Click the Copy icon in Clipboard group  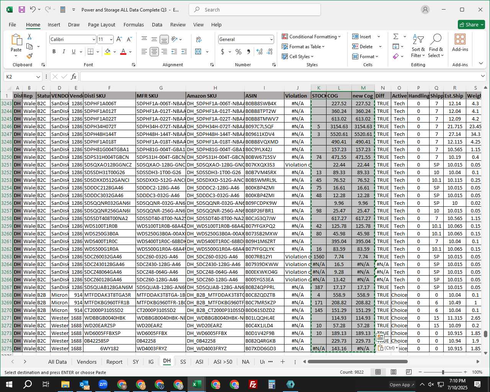point(29,46)
